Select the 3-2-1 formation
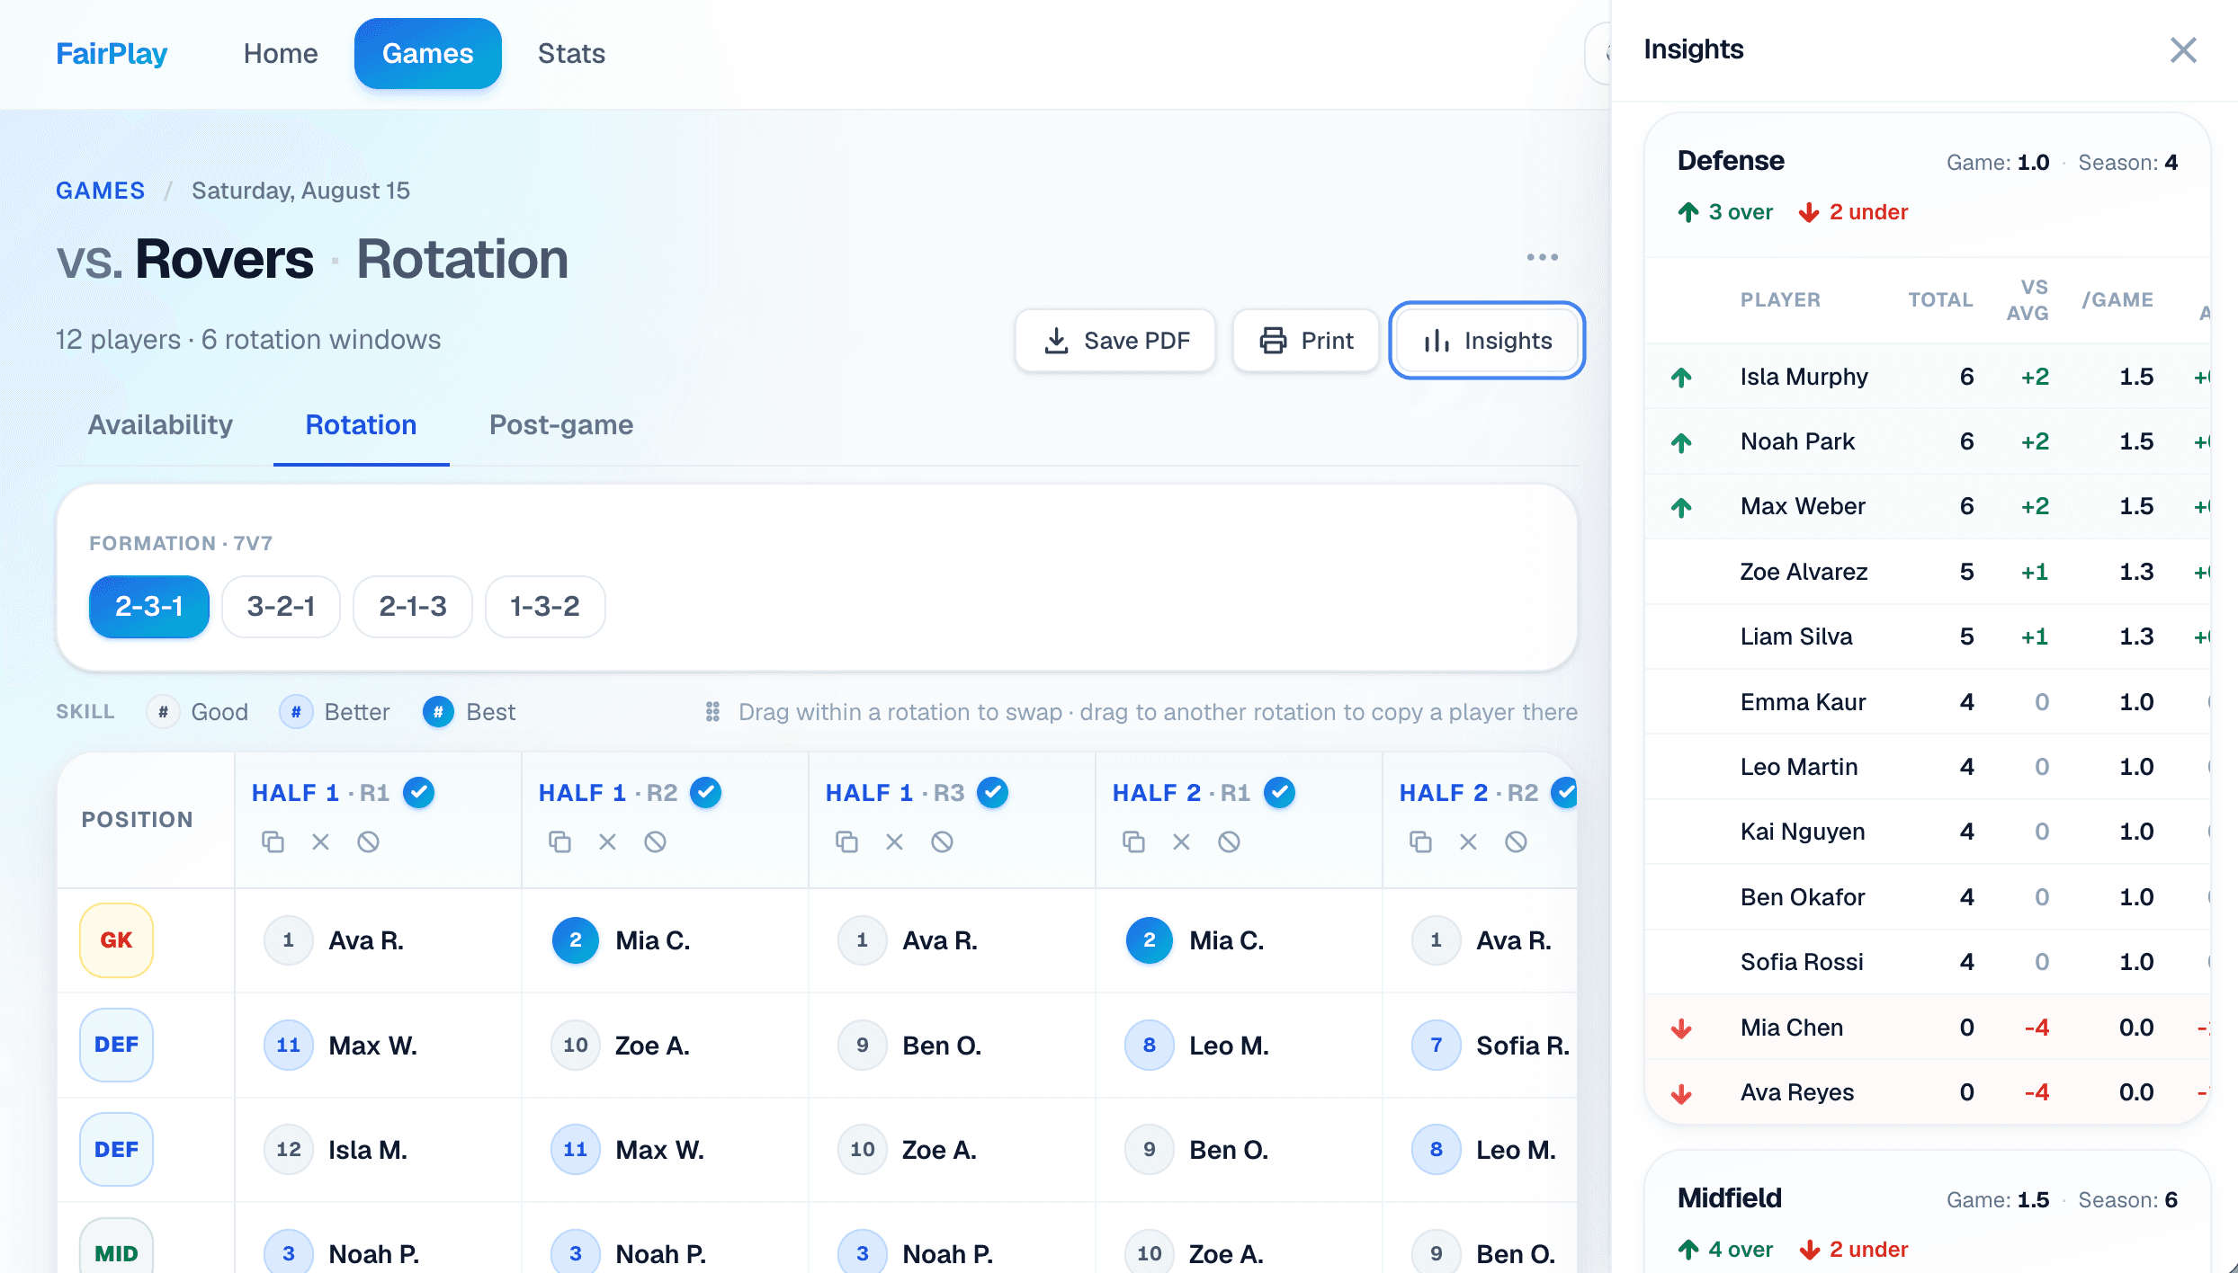The image size is (2238, 1273). pyautogui.click(x=281, y=607)
